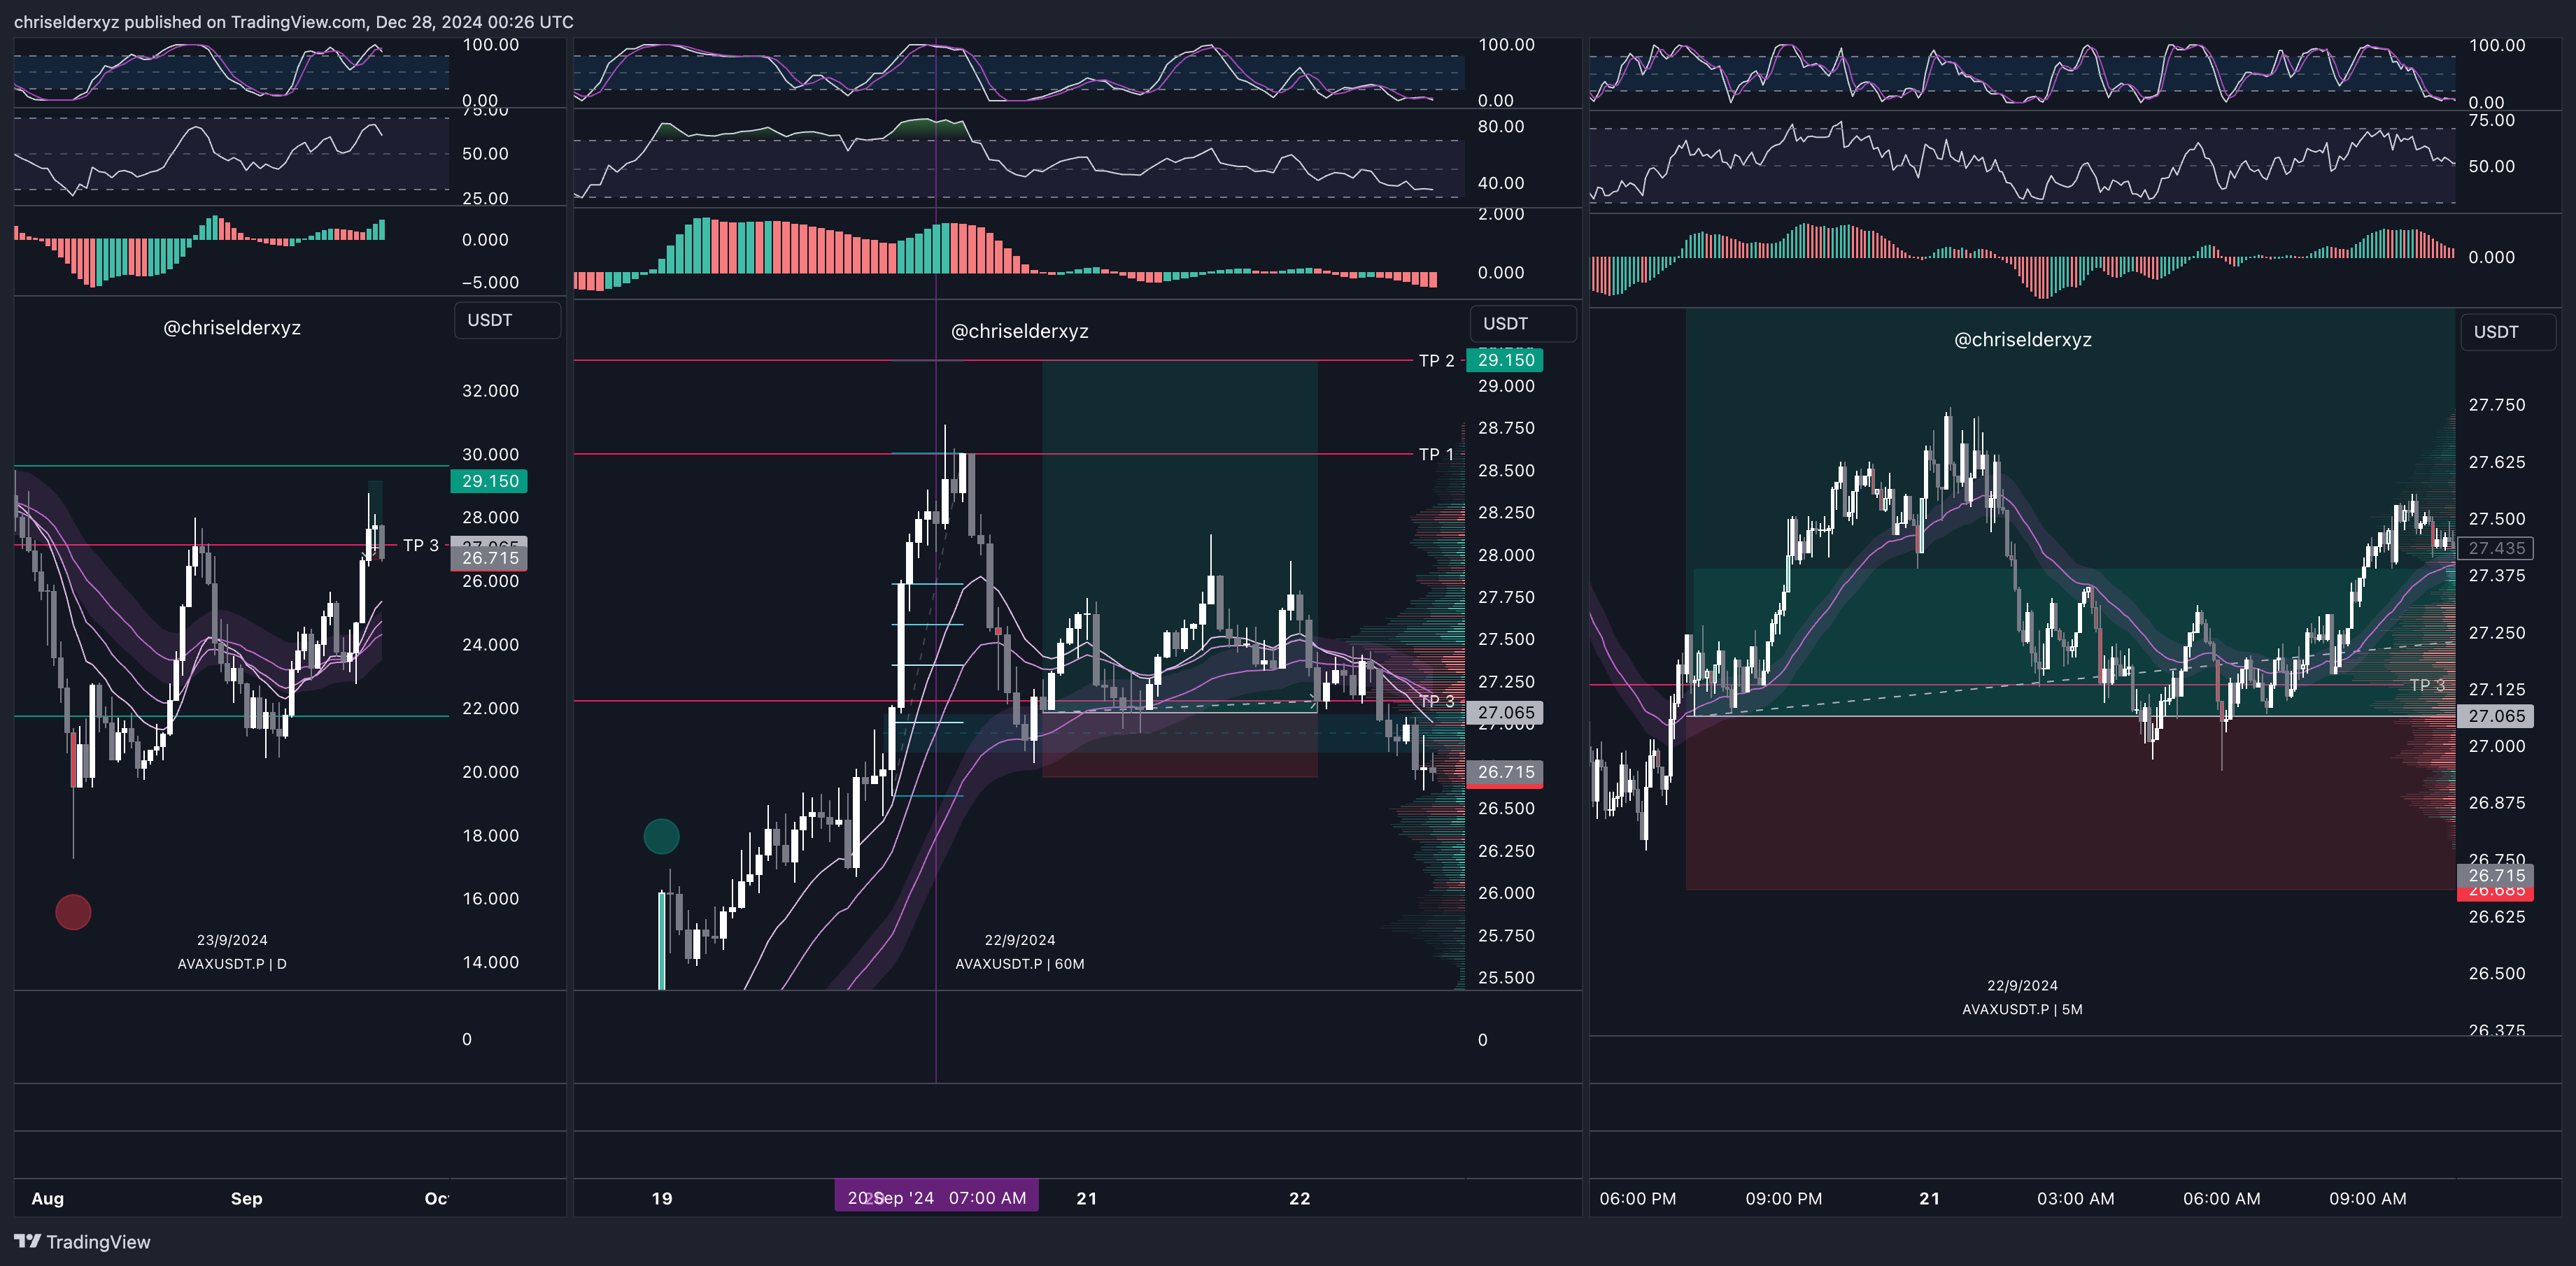
Task: Click the green 29.150 tag on 60M chart
Action: (1505, 360)
